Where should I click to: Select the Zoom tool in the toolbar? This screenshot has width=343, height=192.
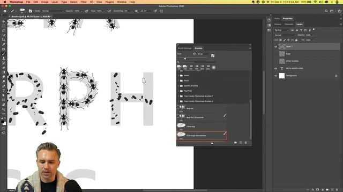pos(4,109)
